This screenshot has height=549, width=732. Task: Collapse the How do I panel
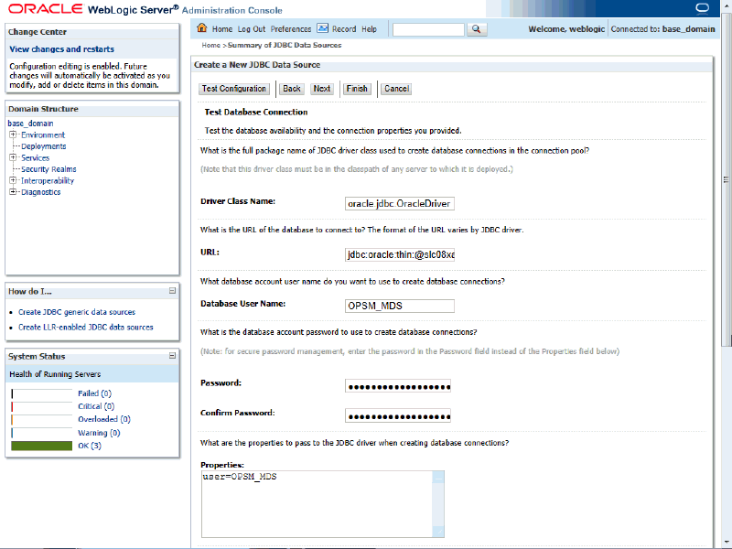(172, 291)
